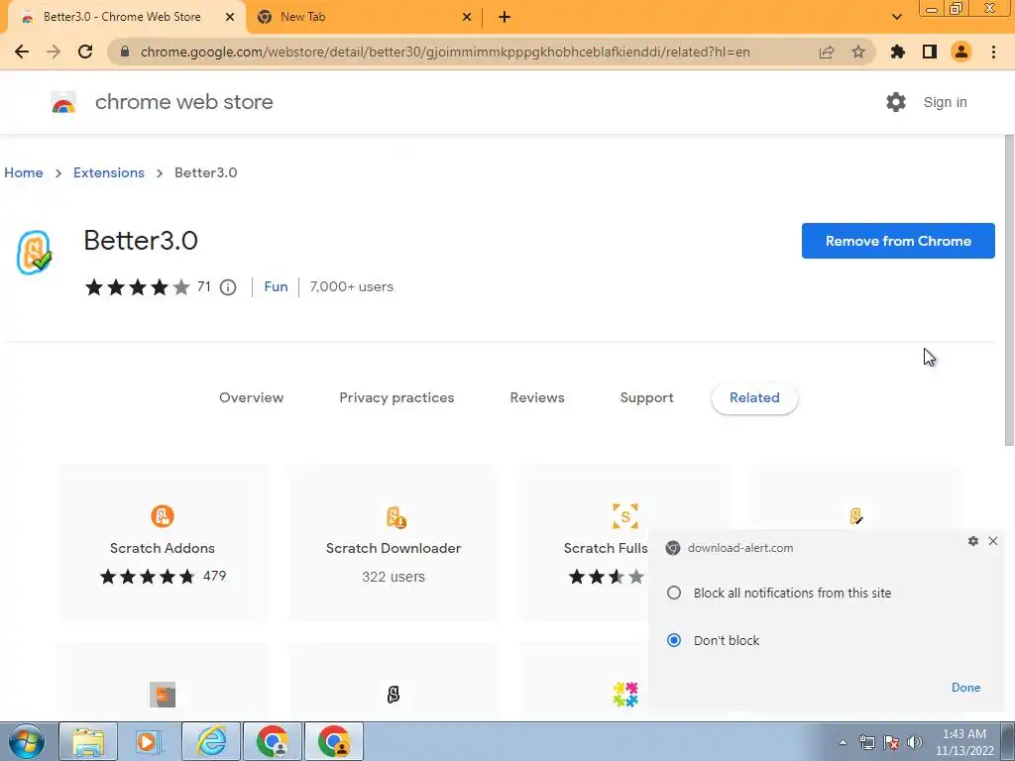Click the page vertical scrollbar
This screenshot has height=761, width=1015.
point(1009,290)
